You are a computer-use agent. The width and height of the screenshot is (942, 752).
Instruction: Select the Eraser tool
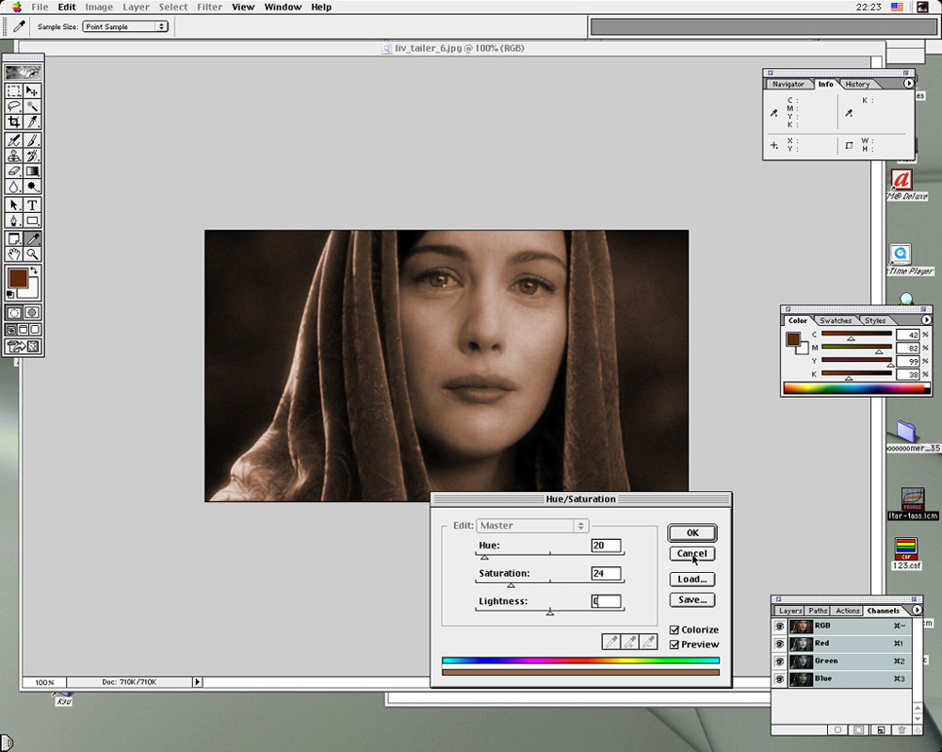14,171
